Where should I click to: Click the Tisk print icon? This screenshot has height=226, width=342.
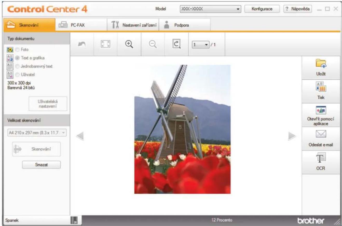[x=321, y=87]
